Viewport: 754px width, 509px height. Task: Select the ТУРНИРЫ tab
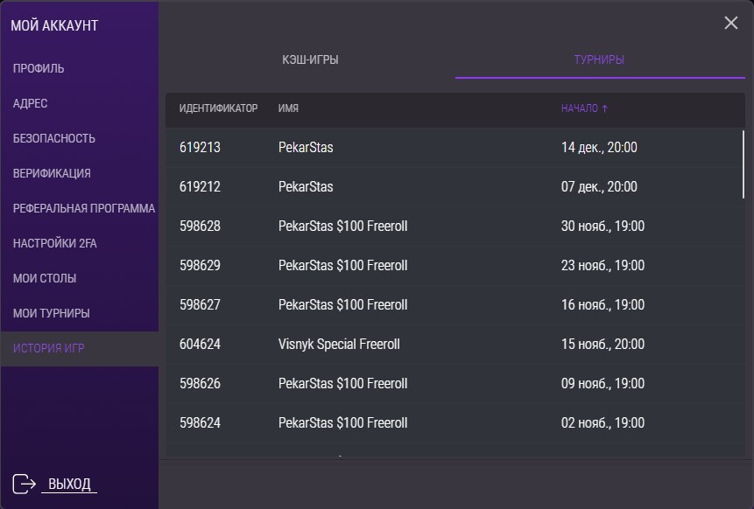[599, 60]
